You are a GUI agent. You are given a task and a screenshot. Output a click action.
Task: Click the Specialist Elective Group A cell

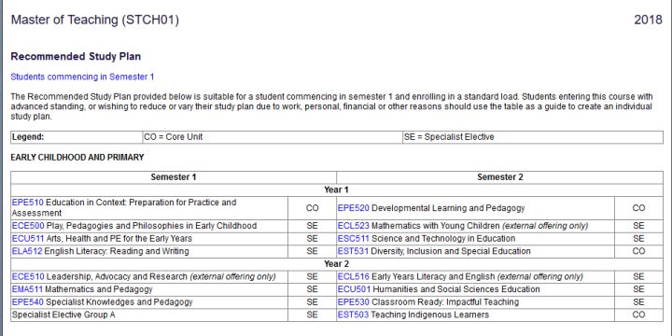pyautogui.click(x=149, y=315)
